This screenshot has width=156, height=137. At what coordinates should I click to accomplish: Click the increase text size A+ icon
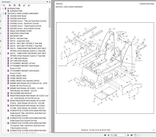tap(24, 5)
